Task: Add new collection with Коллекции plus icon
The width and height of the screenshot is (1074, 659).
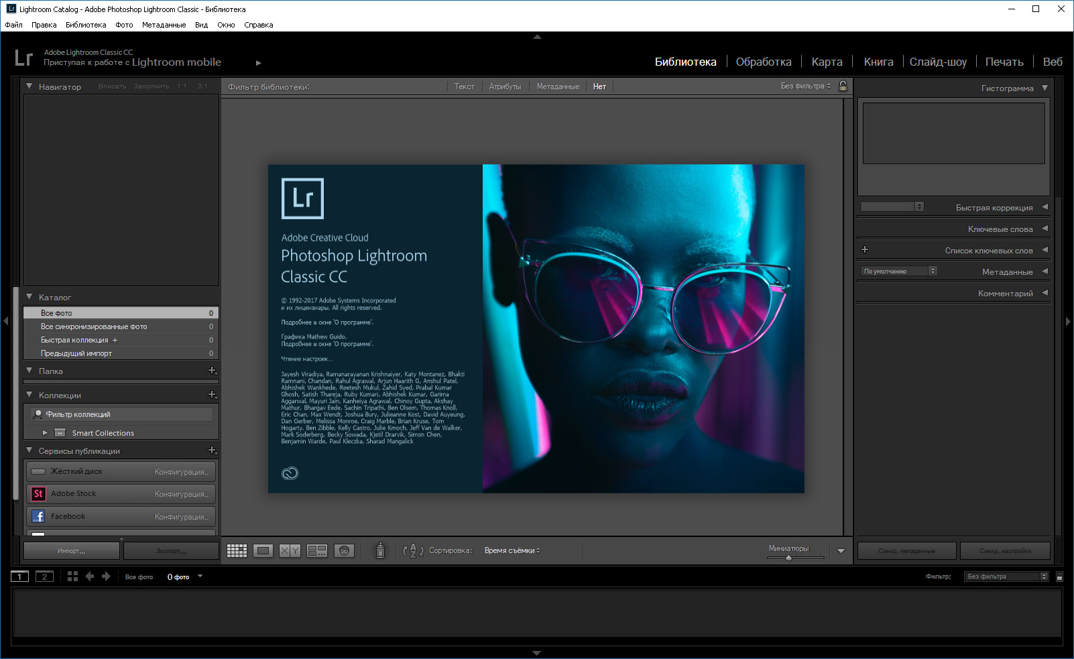Action: [212, 395]
